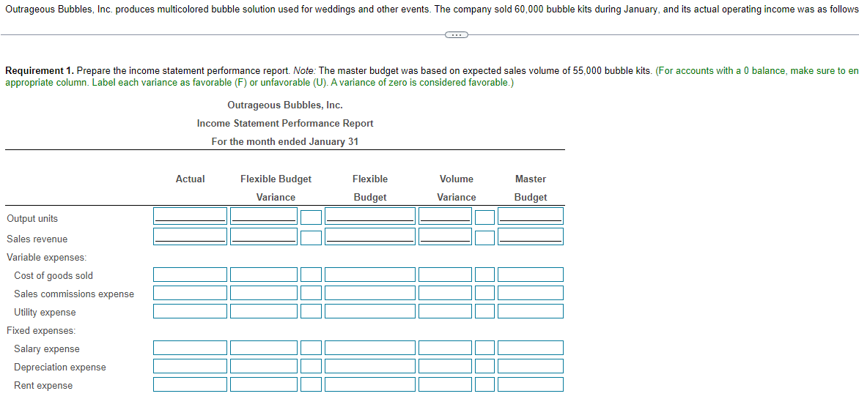Select Rent expense volume variance F/U box

(484, 384)
